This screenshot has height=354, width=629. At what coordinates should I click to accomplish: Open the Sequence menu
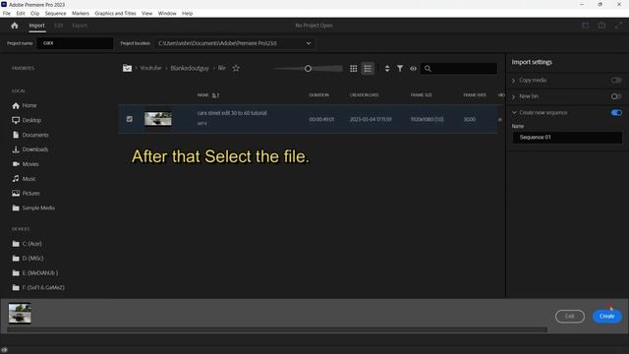tap(55, 13)
